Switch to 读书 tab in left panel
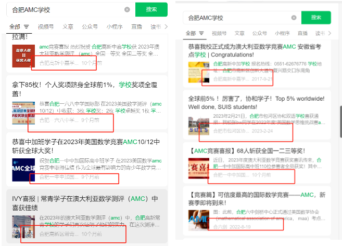The height and width of the screenshot is (246, 342). [x=156, y=27]
